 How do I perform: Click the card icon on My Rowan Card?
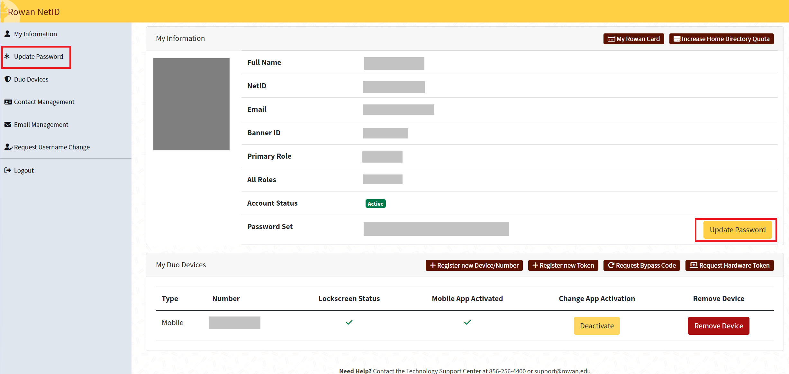tap(611, 39)
